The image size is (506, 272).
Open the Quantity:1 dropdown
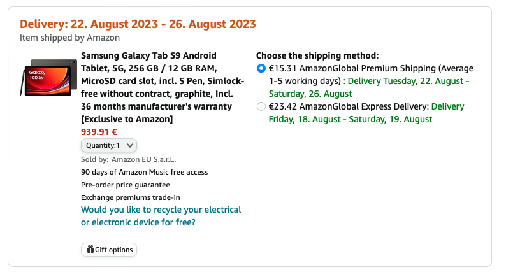coord(108,145)
